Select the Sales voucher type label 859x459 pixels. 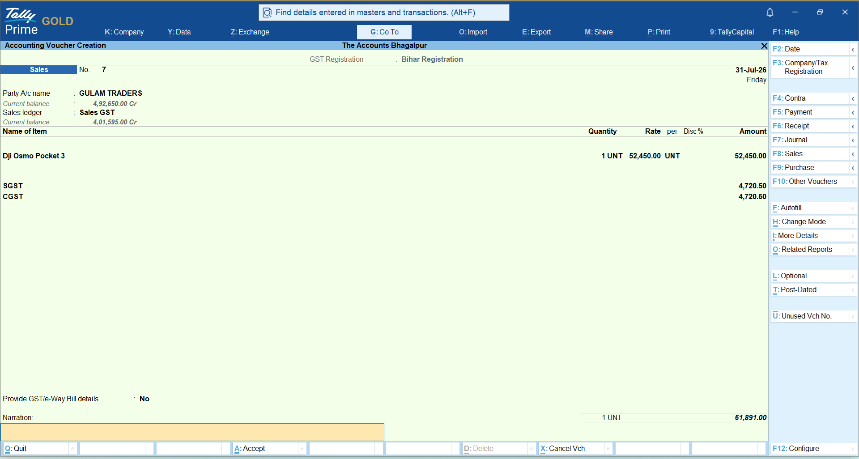tap(39, 70)
